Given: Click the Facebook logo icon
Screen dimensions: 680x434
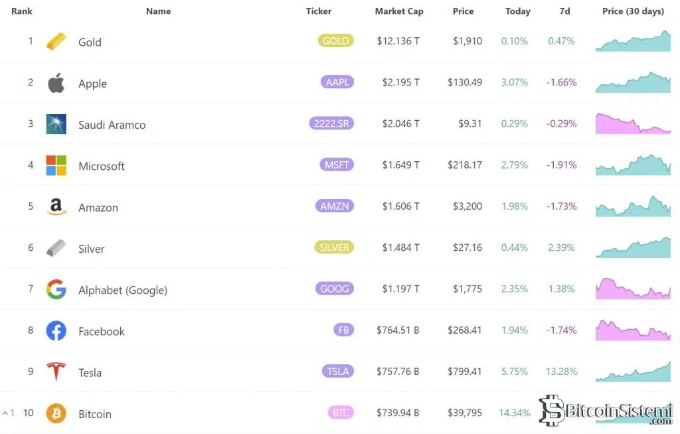Looking at the screenshot, I should pos(56,330).
